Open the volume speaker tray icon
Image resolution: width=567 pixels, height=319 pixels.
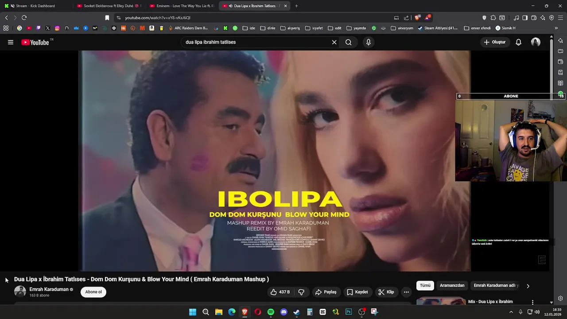click(x=537, y=312)
